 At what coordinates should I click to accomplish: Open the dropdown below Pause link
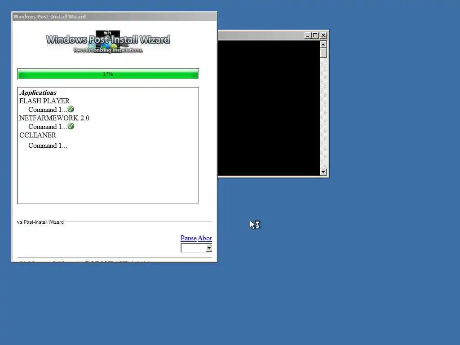pyautogui.click(x=208, y=248)
